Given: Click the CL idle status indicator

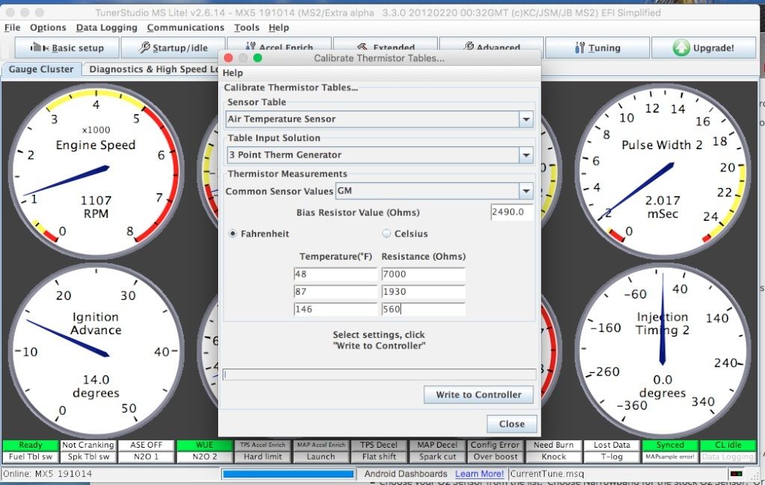Looking at the screenshot, I should coord(728,445).
